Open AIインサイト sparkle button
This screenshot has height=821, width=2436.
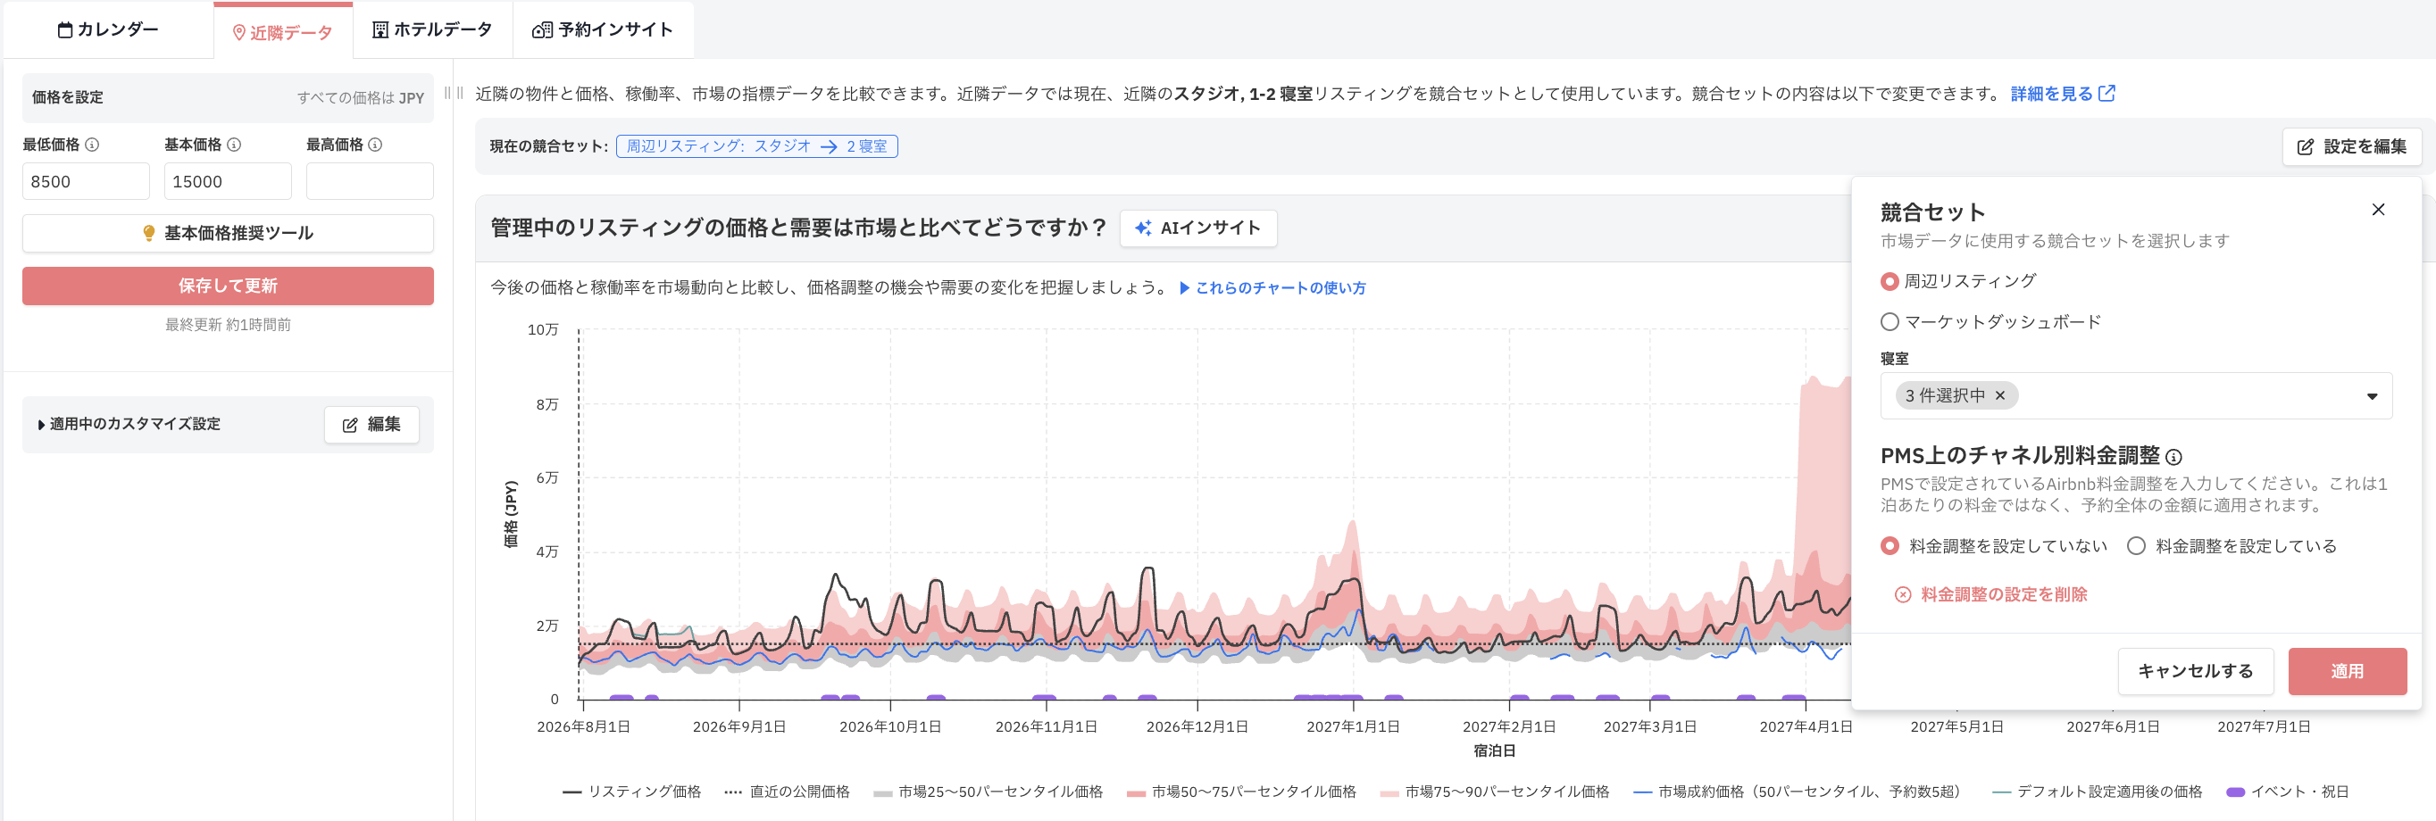tap(1198, 228)
